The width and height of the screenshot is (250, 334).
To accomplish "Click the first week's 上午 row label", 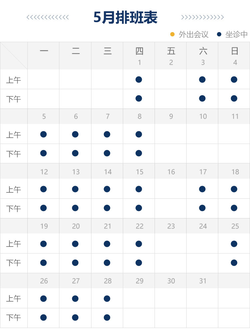I will coord(14,80).
